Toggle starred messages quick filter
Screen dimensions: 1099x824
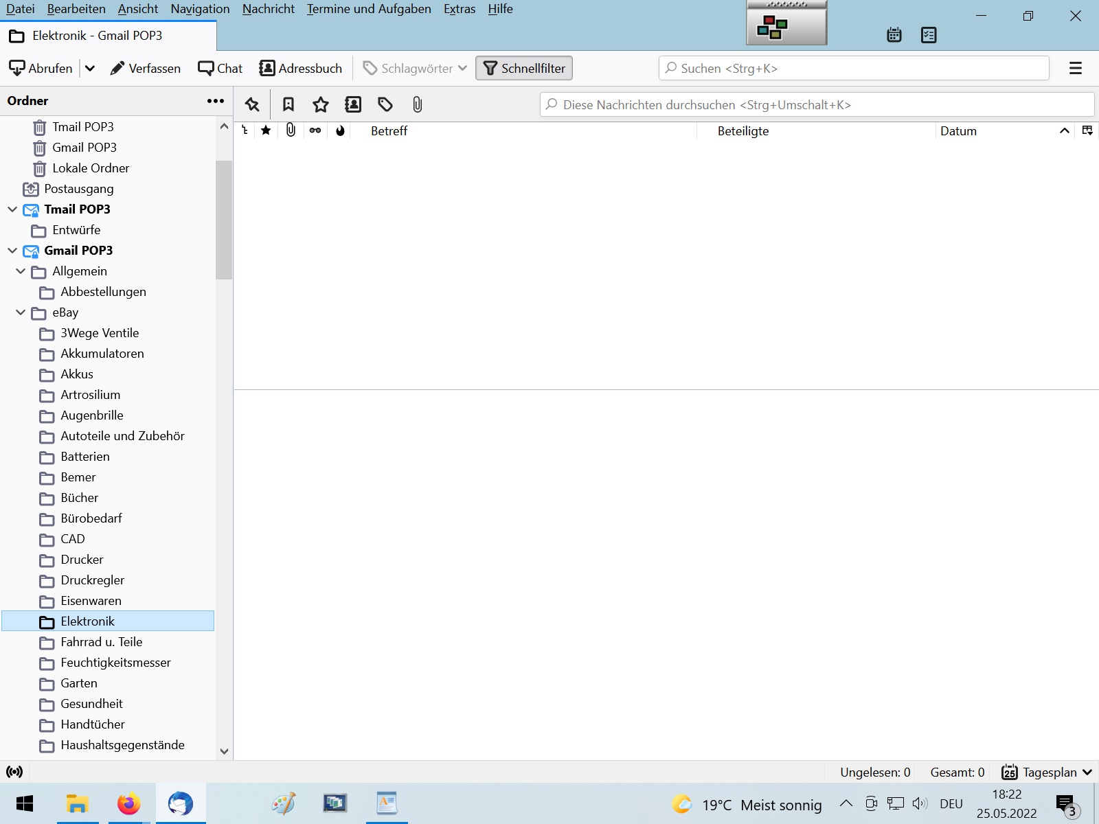click(321, 104)
